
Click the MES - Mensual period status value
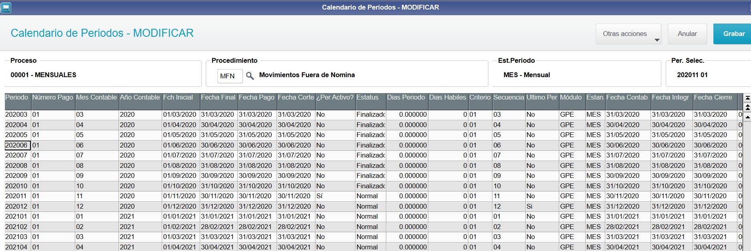pyautogui.click(x=526, y=75)
